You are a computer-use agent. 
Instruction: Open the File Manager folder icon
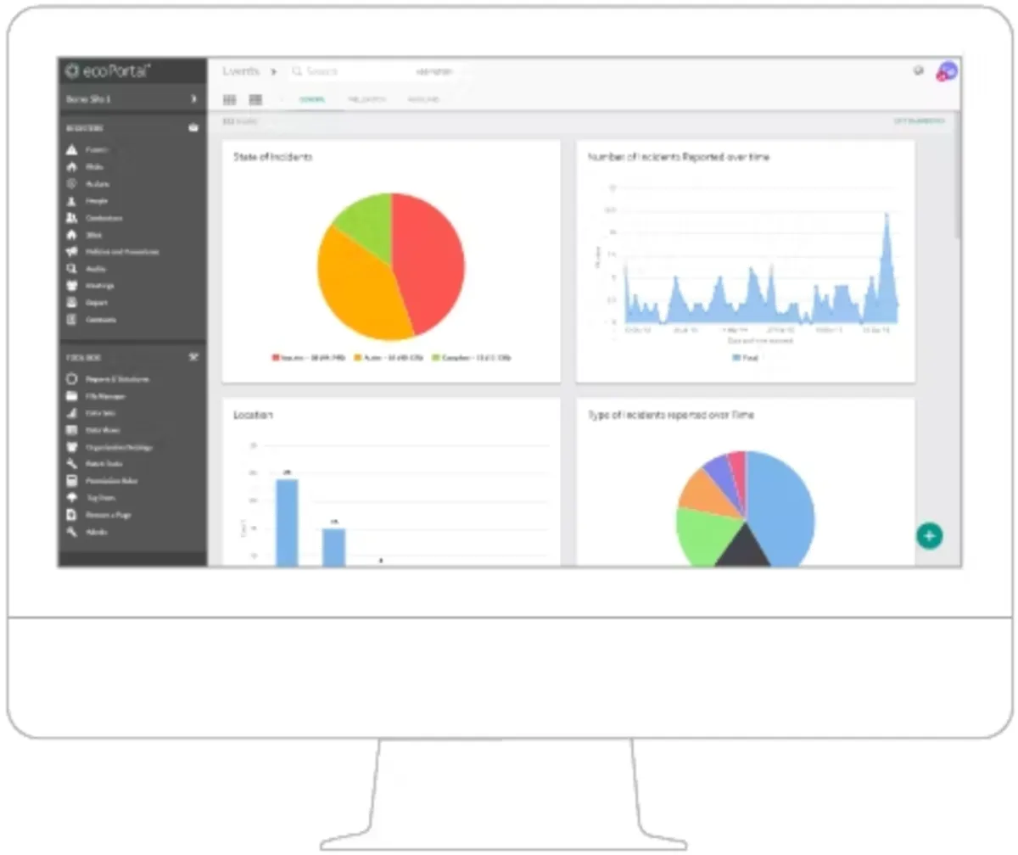(x=72, y=396)
